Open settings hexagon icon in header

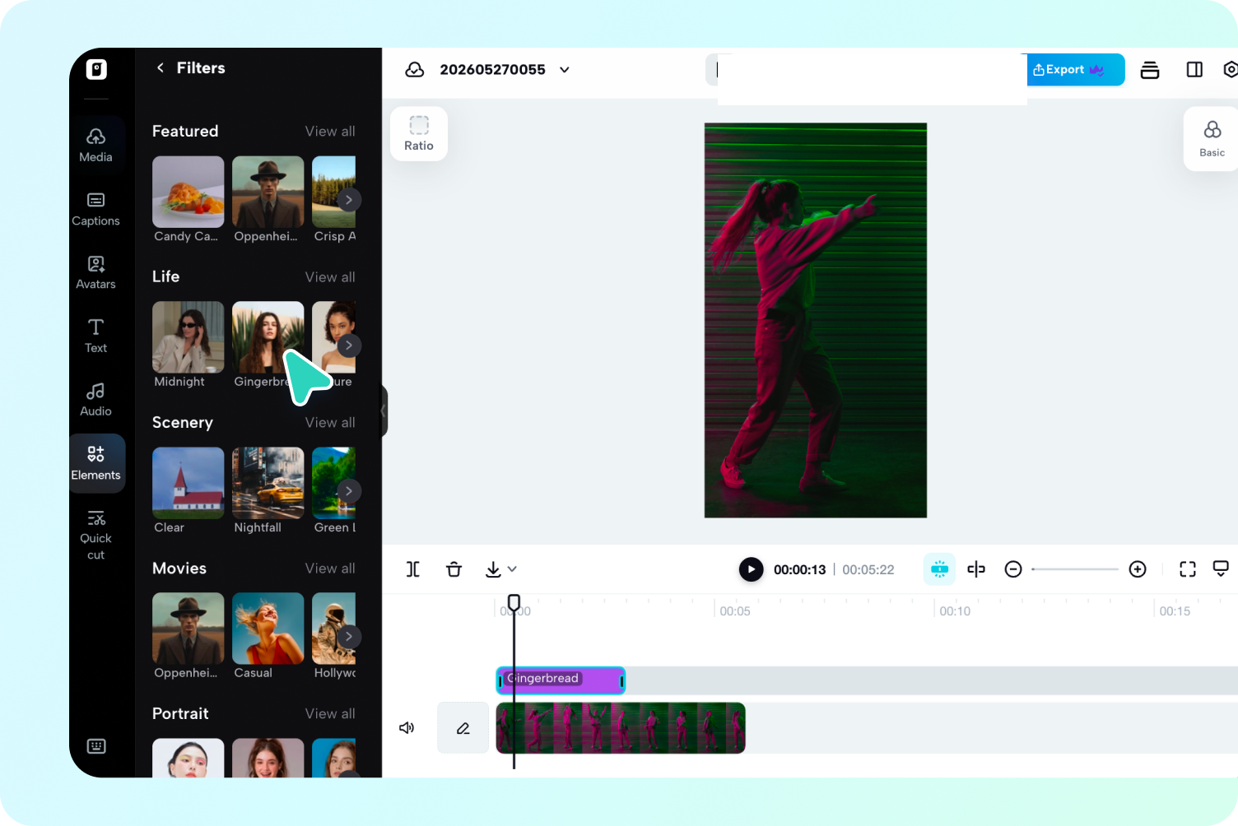[x=1230, y=70]
